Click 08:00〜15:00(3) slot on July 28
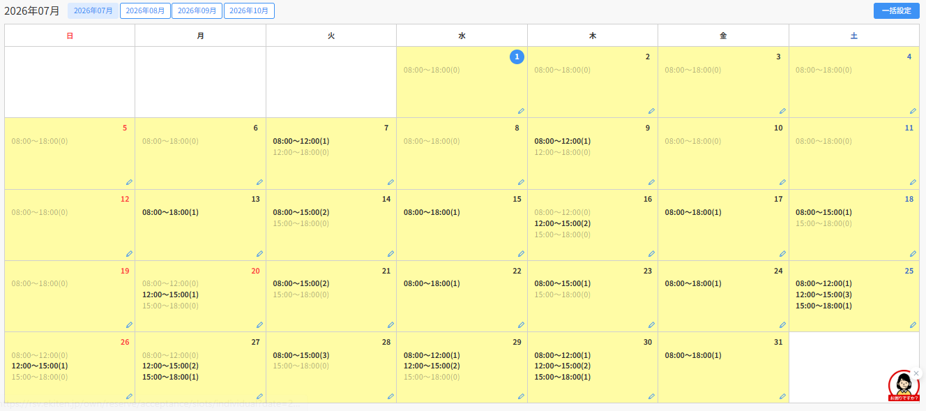The image size is (926, 411). point(301,355)
